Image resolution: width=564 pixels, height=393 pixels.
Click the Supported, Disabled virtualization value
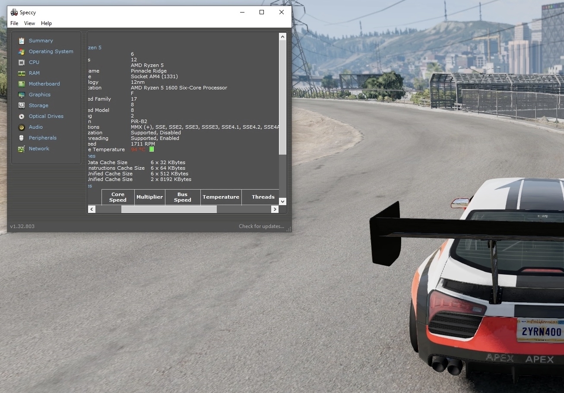[156, 133]
